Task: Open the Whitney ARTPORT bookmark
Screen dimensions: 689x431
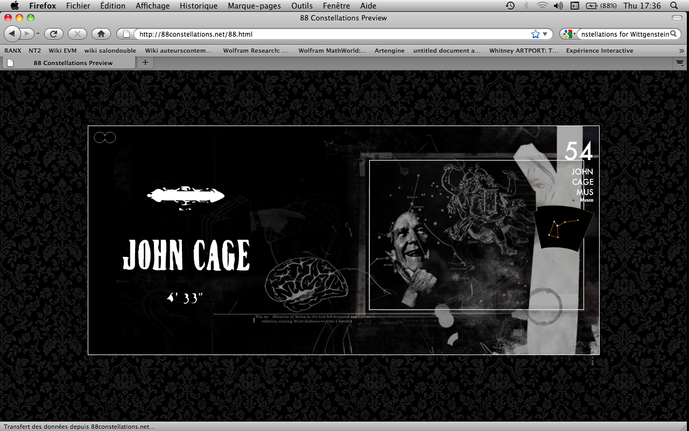Action: [524, 51]
